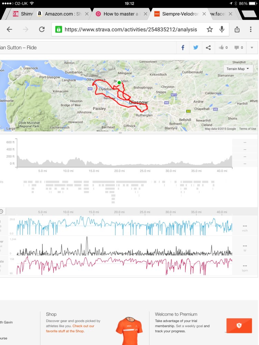
Task: Open the browser share icon
Action: point(237,29)
